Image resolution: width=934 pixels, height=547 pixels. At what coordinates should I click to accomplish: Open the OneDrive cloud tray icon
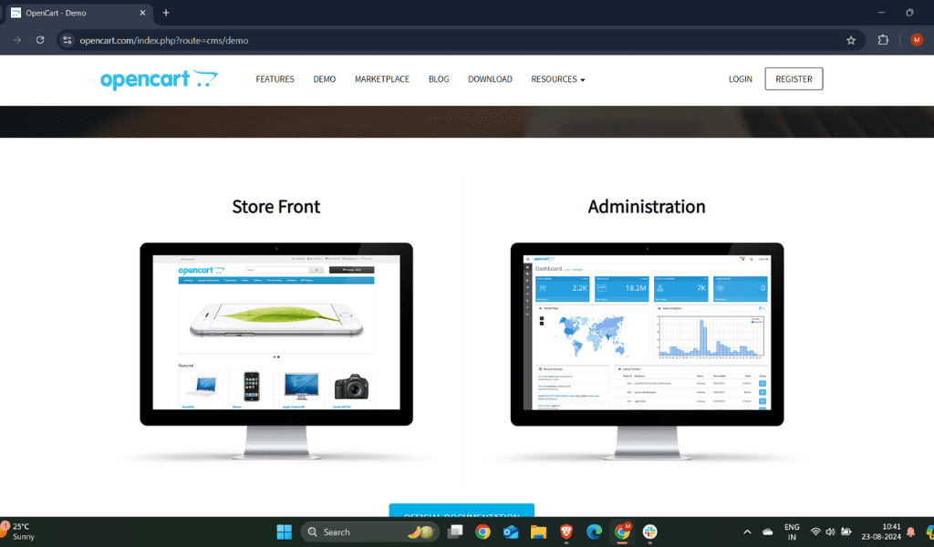point(767,532)
